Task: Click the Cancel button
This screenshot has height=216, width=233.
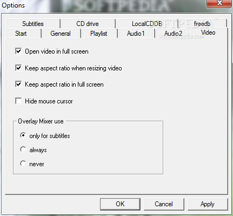Action: click(x=164, y=204)
